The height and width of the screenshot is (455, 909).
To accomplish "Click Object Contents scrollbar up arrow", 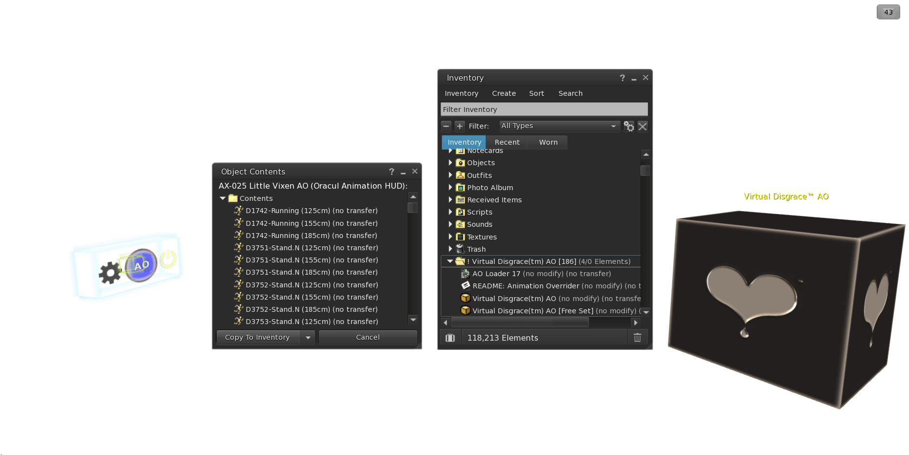I will [413, 196].
